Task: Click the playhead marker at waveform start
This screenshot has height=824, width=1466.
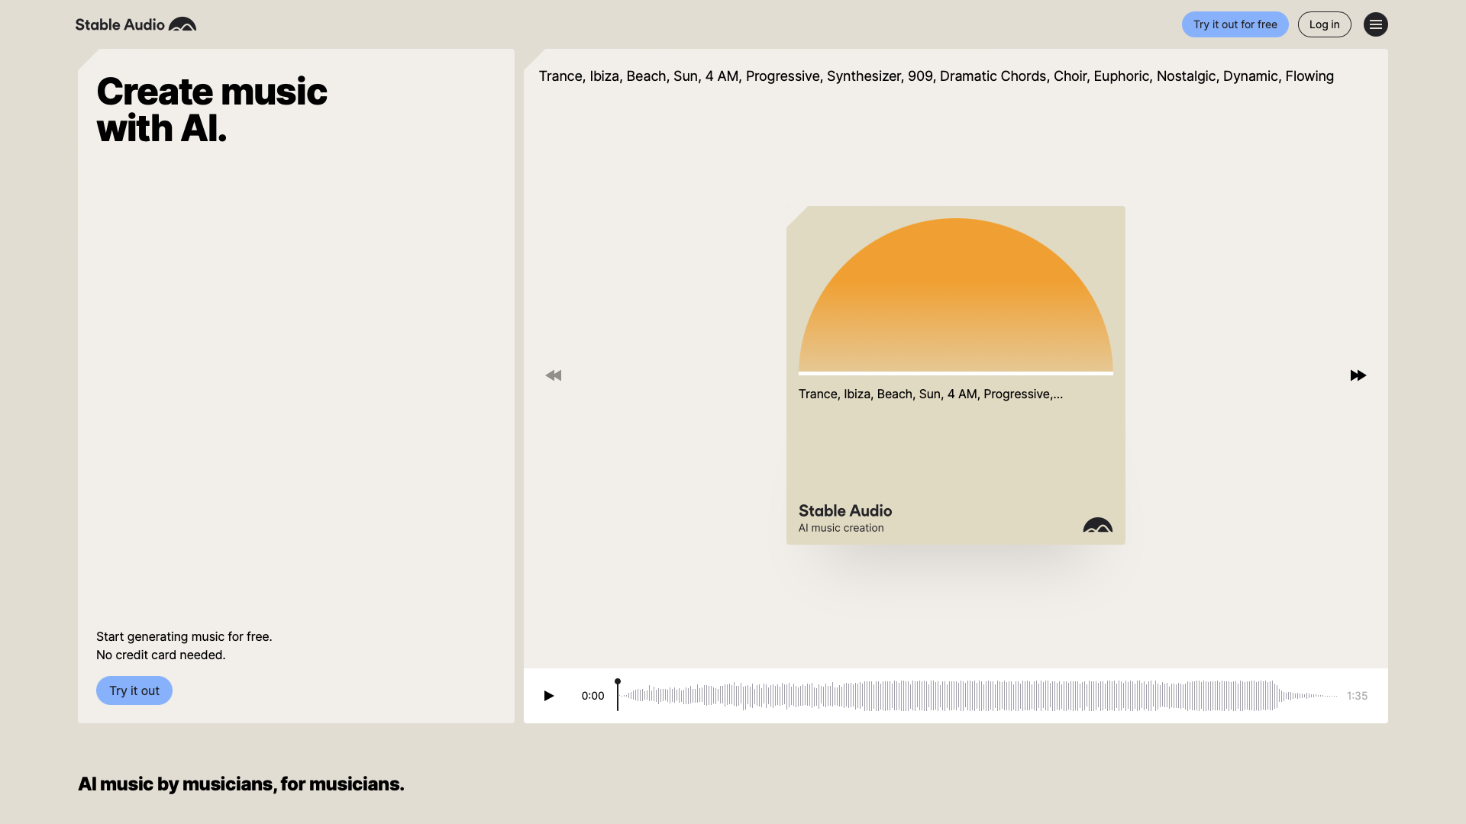Action: tap(618, 682)
